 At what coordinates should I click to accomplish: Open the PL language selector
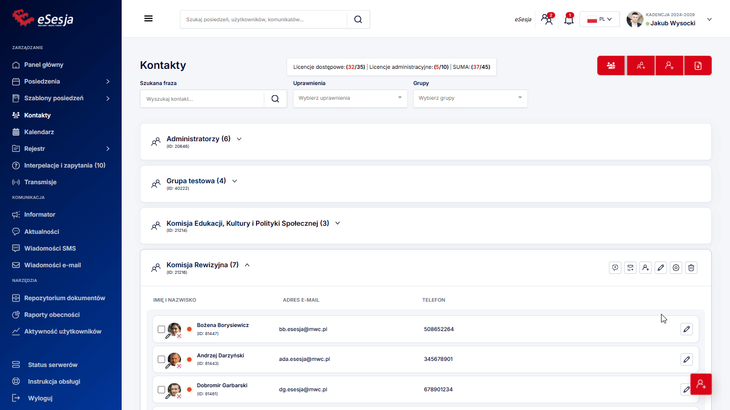[599, 20]
